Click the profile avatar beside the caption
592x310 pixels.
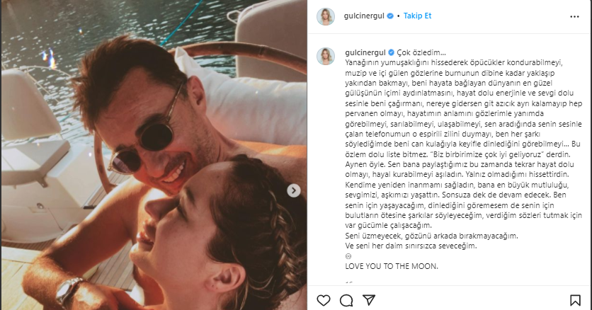coord(326,56)
